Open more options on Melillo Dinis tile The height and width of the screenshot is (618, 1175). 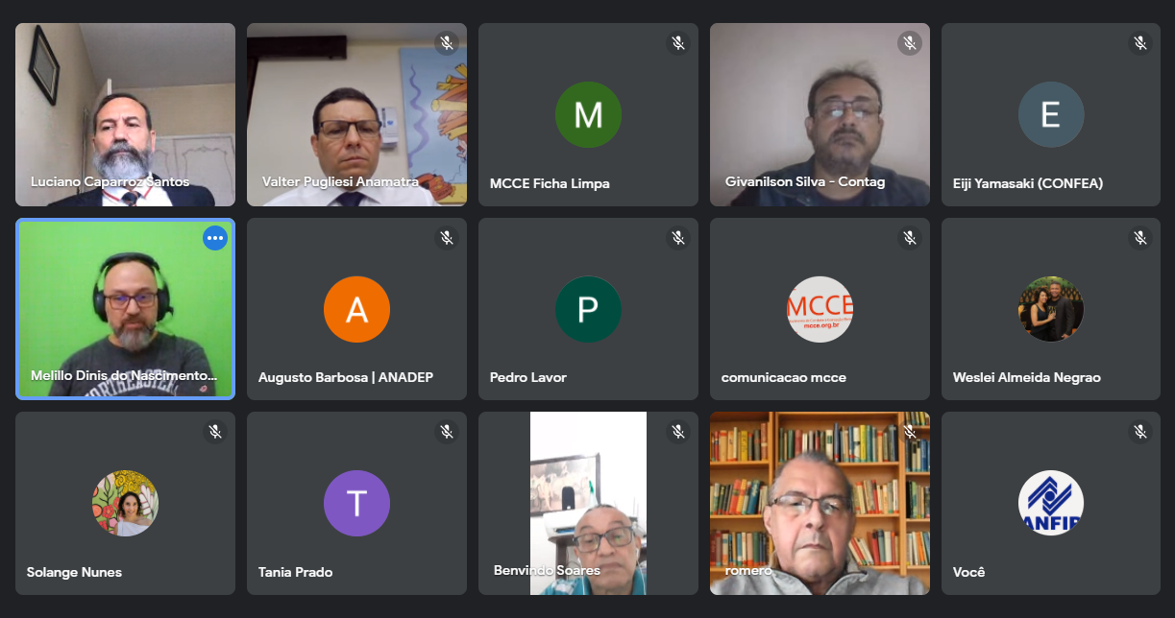(215, 238)
